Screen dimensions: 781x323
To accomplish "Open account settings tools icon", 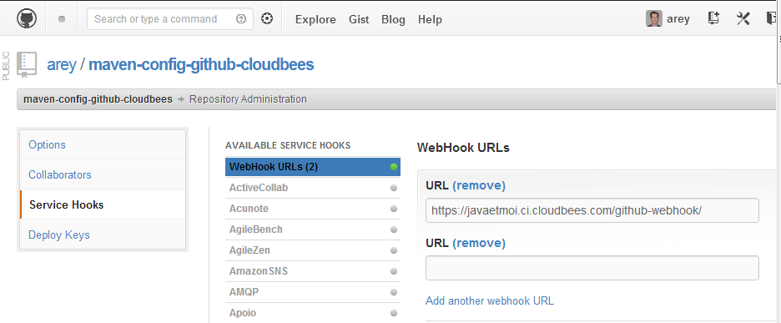I will click(743, 19).
